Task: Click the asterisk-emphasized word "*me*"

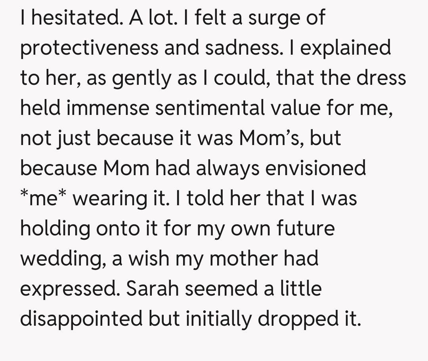Action: (44, 198)
